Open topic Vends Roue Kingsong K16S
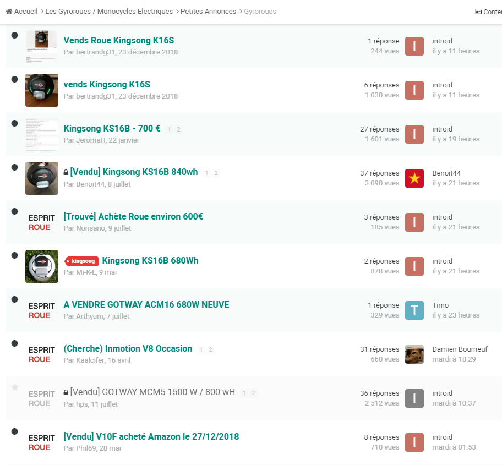502x465 pixels. click(119, 40)
